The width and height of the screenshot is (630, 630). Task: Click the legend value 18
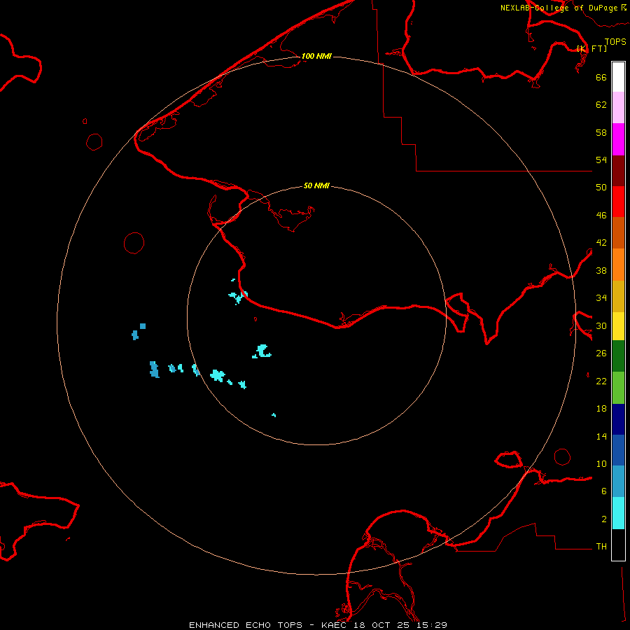coord(601,409)
